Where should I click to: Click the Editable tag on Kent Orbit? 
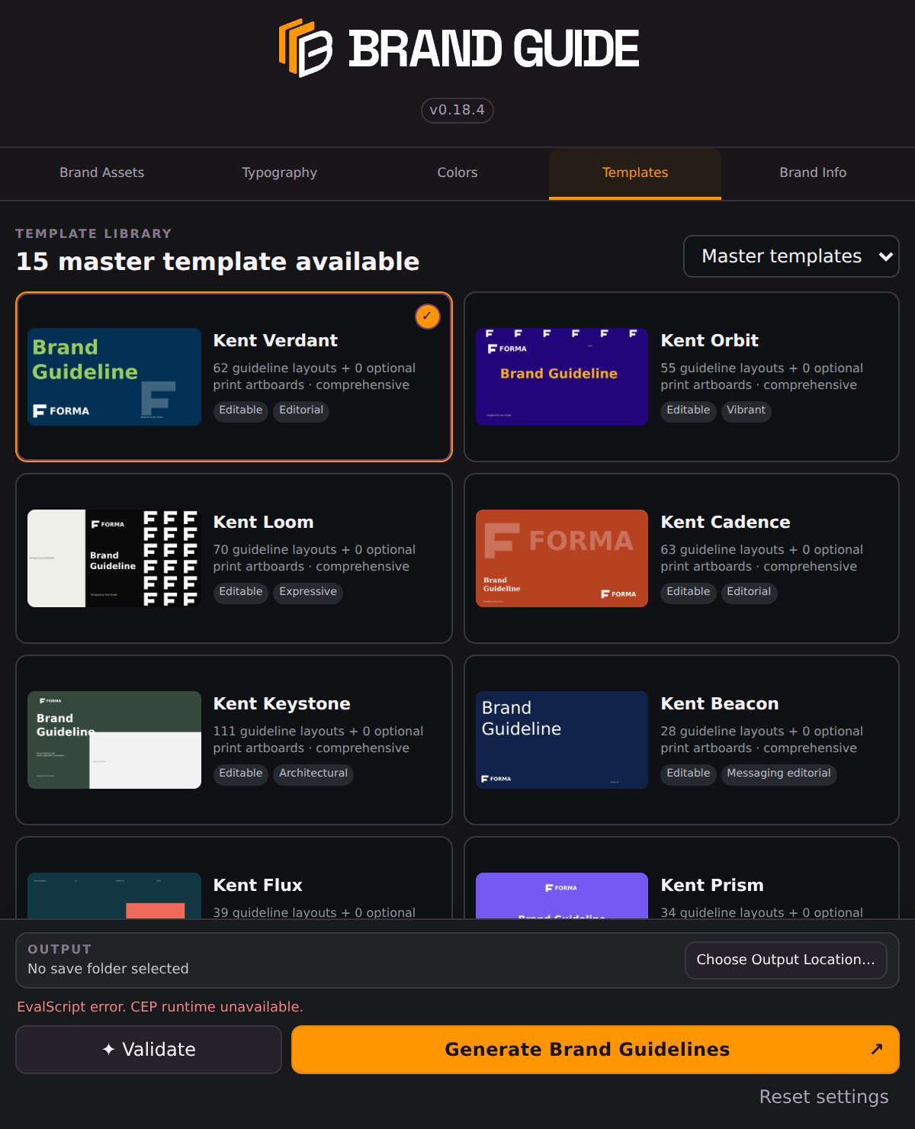click(689, 410)
